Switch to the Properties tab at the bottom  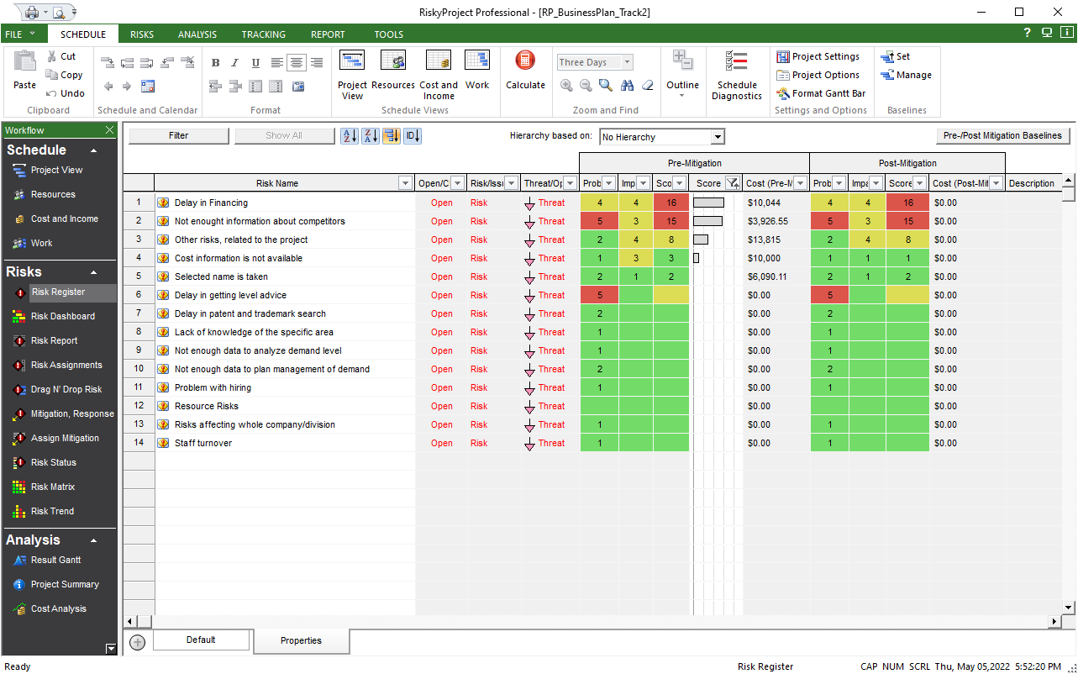301,640
